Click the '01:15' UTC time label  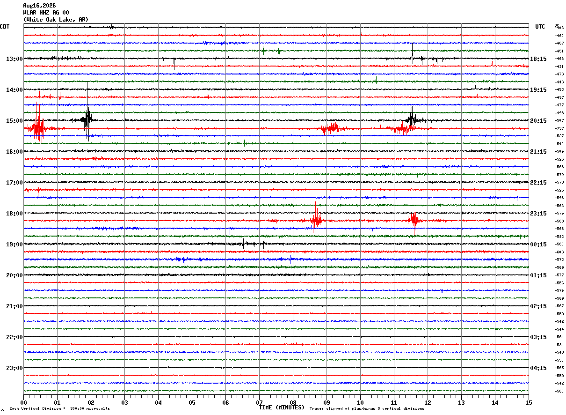coord(538,275)
